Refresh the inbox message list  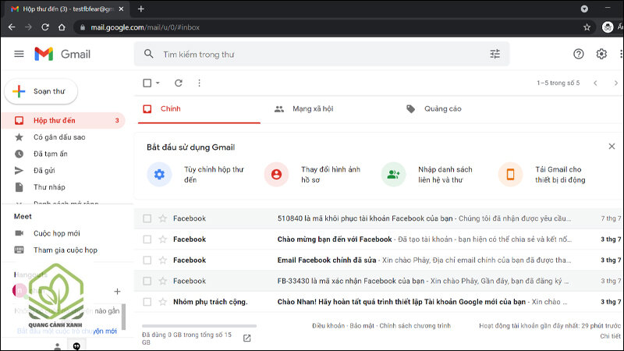pyautogui.click(x=179, y=83)
